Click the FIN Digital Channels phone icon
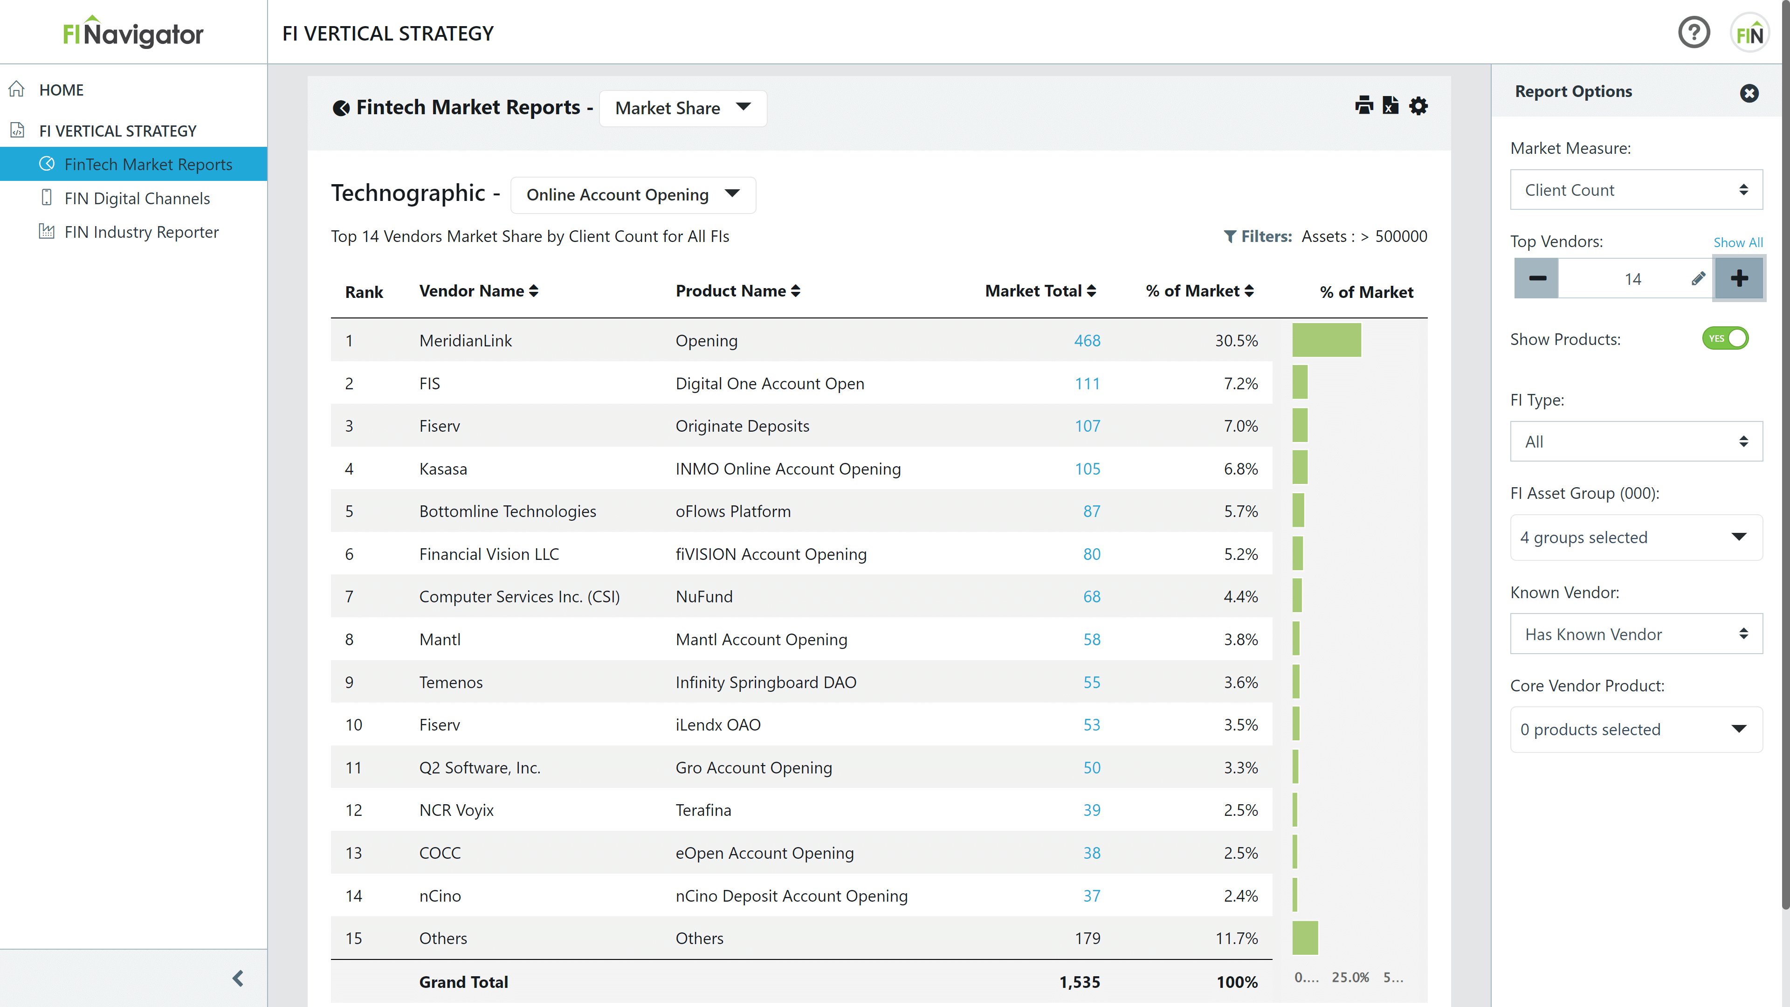1790x1007 pixels. tap(47, 197)
